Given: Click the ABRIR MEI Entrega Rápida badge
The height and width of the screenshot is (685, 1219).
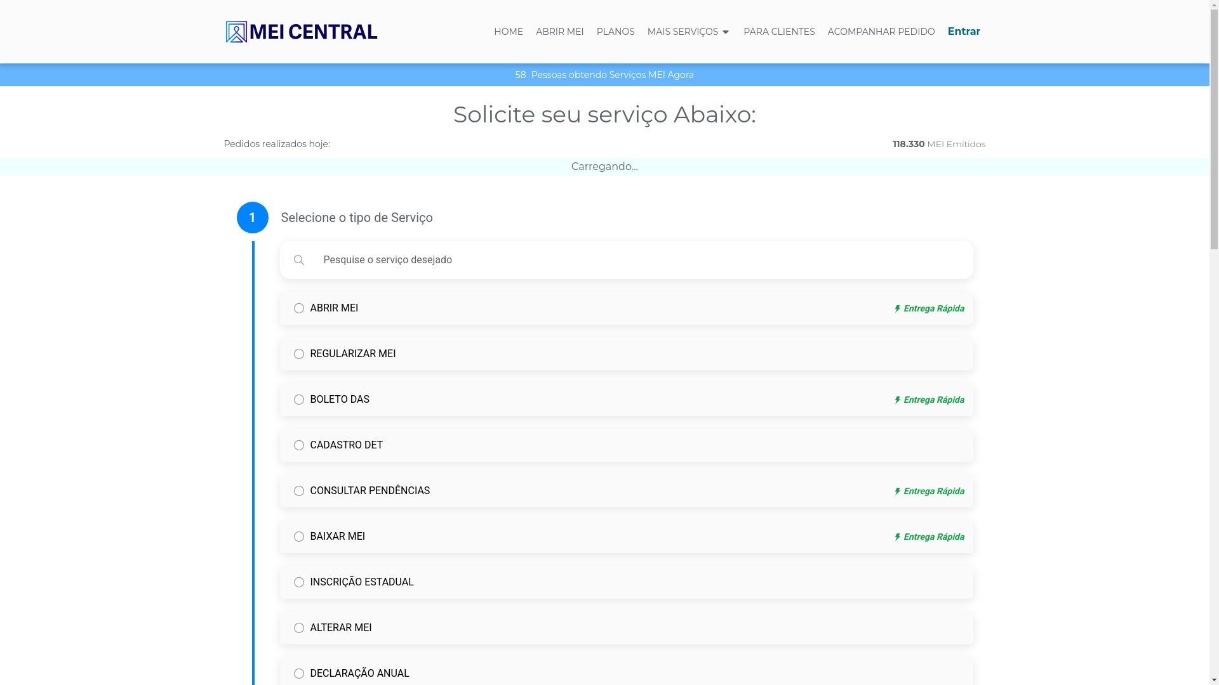Looking at the screenshot, I should 929,309.
